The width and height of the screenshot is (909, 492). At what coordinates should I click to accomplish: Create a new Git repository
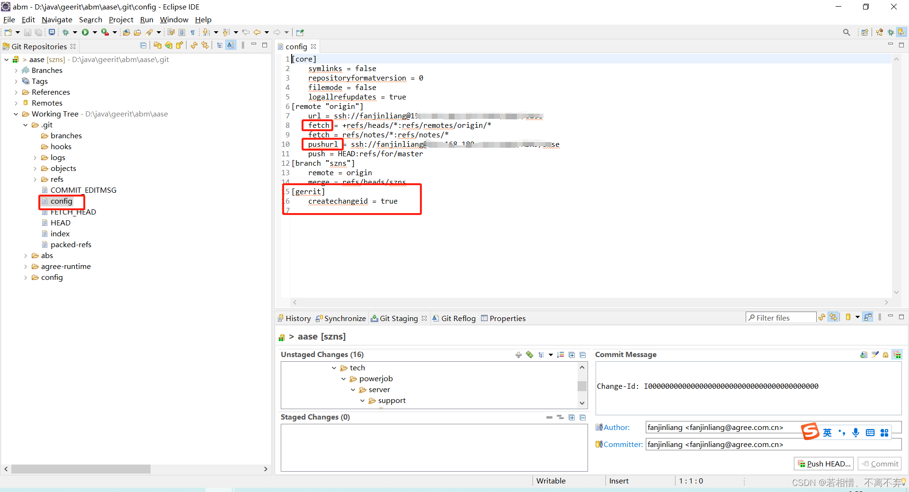(179, 45)
